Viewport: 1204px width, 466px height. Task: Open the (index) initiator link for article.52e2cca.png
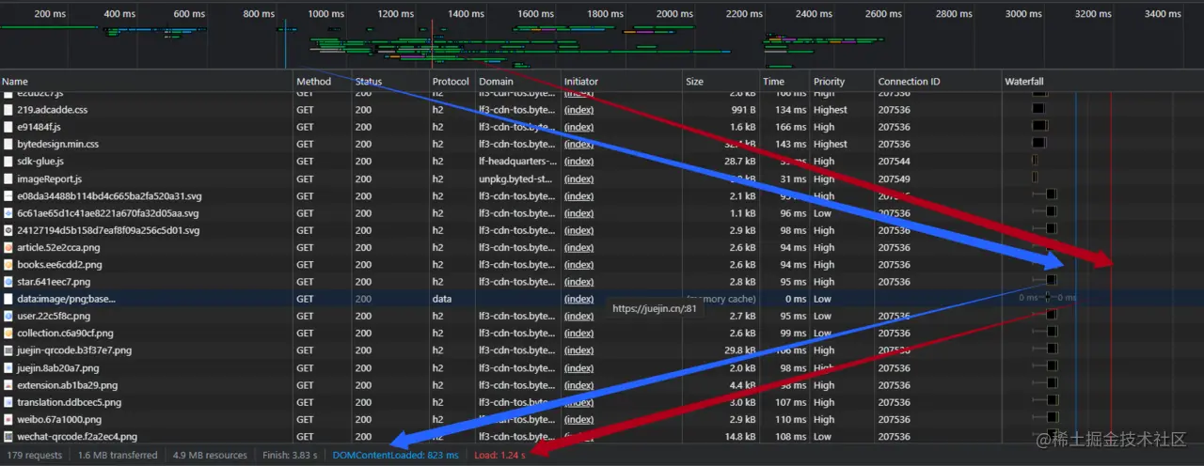(578, 248)
